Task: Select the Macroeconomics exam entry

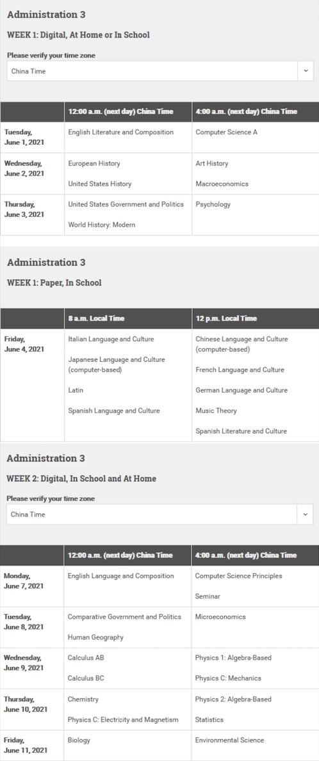Action: 222,184
